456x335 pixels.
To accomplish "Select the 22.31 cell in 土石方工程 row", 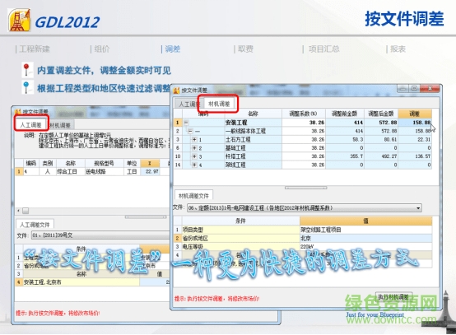I will coord(415,140).
